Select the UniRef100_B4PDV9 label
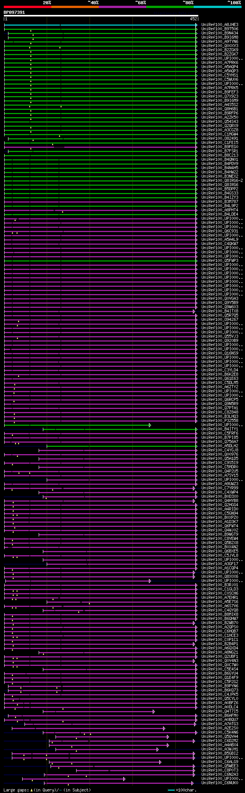245x793 pixels. pos(220,164)
